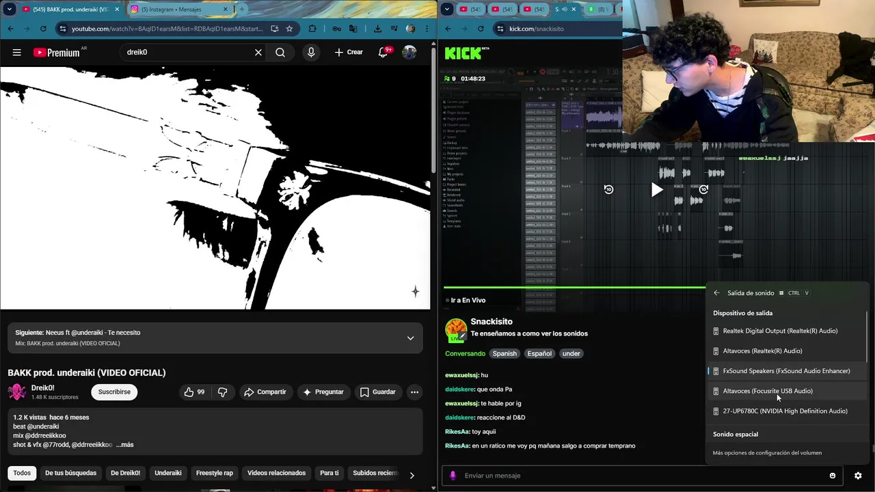Open YouTube account avatar menu
Image resolution: width=875 pixels, height=492 pixels.
coord(409,52)
